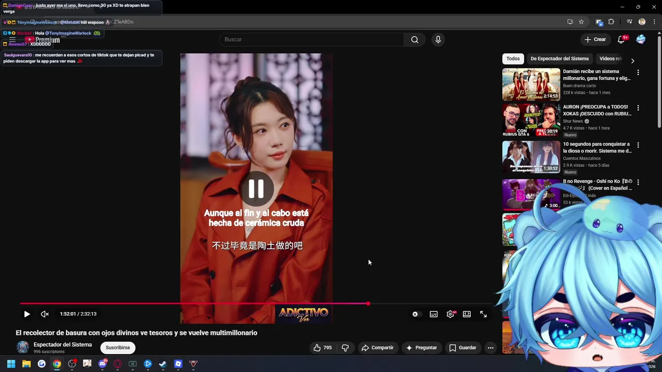Open the Chrome extensions puzzle icon

[611, 22]
